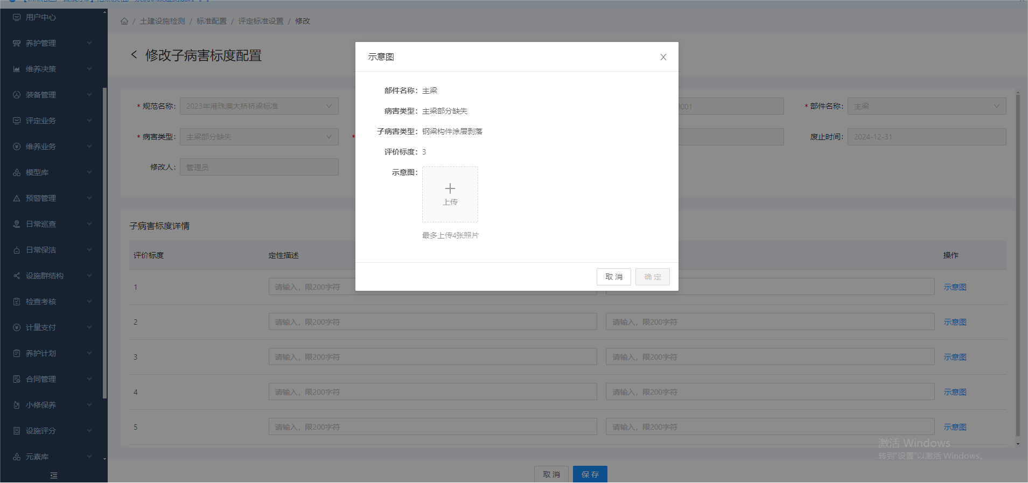Image resolution: width=1028 pixels, height=483 pixels.
Task: Click the 养护计划 sidebar icon
Action: [x=17, y=353]
